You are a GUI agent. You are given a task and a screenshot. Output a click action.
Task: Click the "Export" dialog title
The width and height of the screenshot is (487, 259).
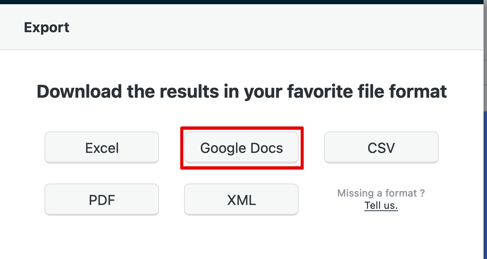(x=46, y=28)
